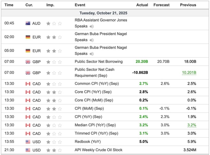Click the US flag on the Redbook row
The width and height of the screenshot is (210, 155).
tap(28, 142)
